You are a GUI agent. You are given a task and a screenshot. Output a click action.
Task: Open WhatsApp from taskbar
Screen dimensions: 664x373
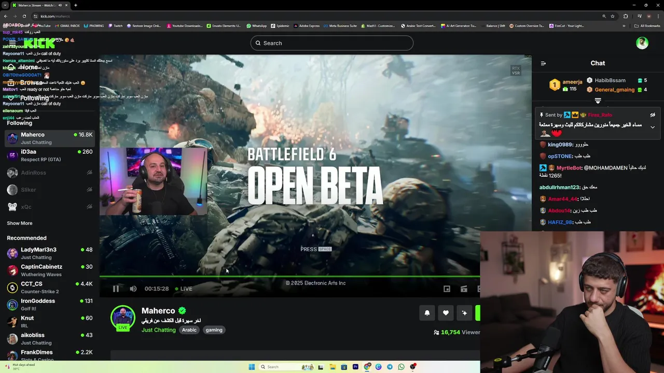[x=401, y=367]
